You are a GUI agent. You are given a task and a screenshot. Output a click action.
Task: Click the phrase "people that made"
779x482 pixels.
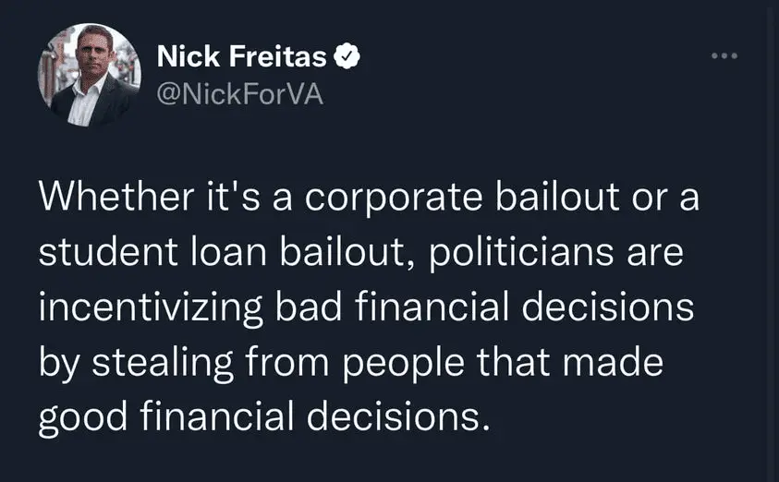(502, 363)
